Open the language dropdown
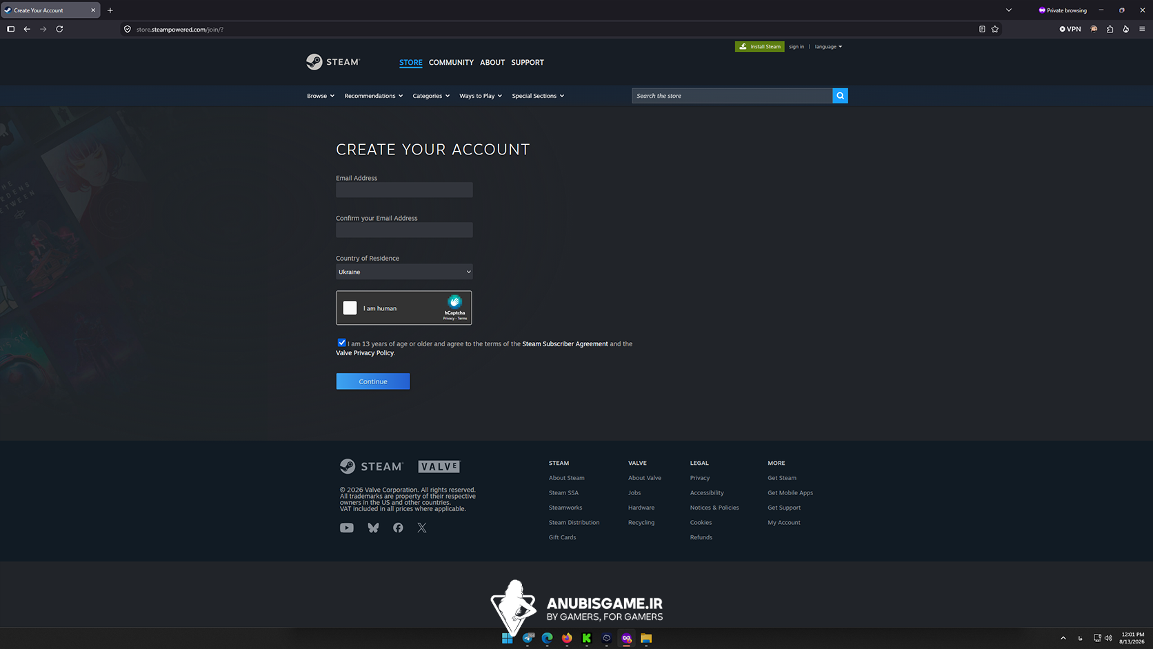 tap(828, 47)
